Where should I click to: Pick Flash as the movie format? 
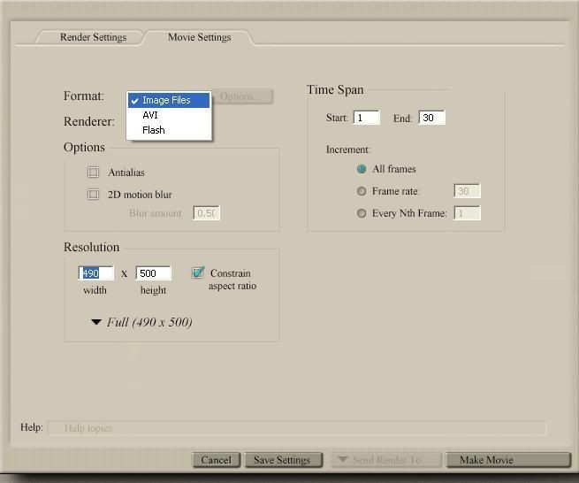[153, 130]
